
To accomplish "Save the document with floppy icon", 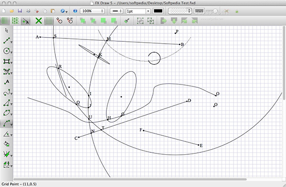I will click(20, 11).
